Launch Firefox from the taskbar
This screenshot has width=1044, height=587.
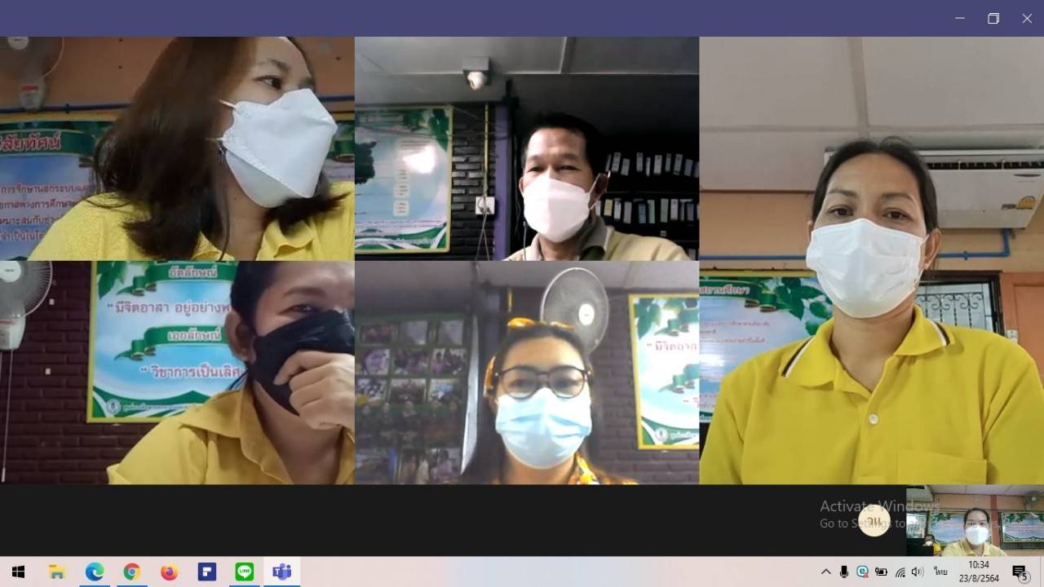169,572
